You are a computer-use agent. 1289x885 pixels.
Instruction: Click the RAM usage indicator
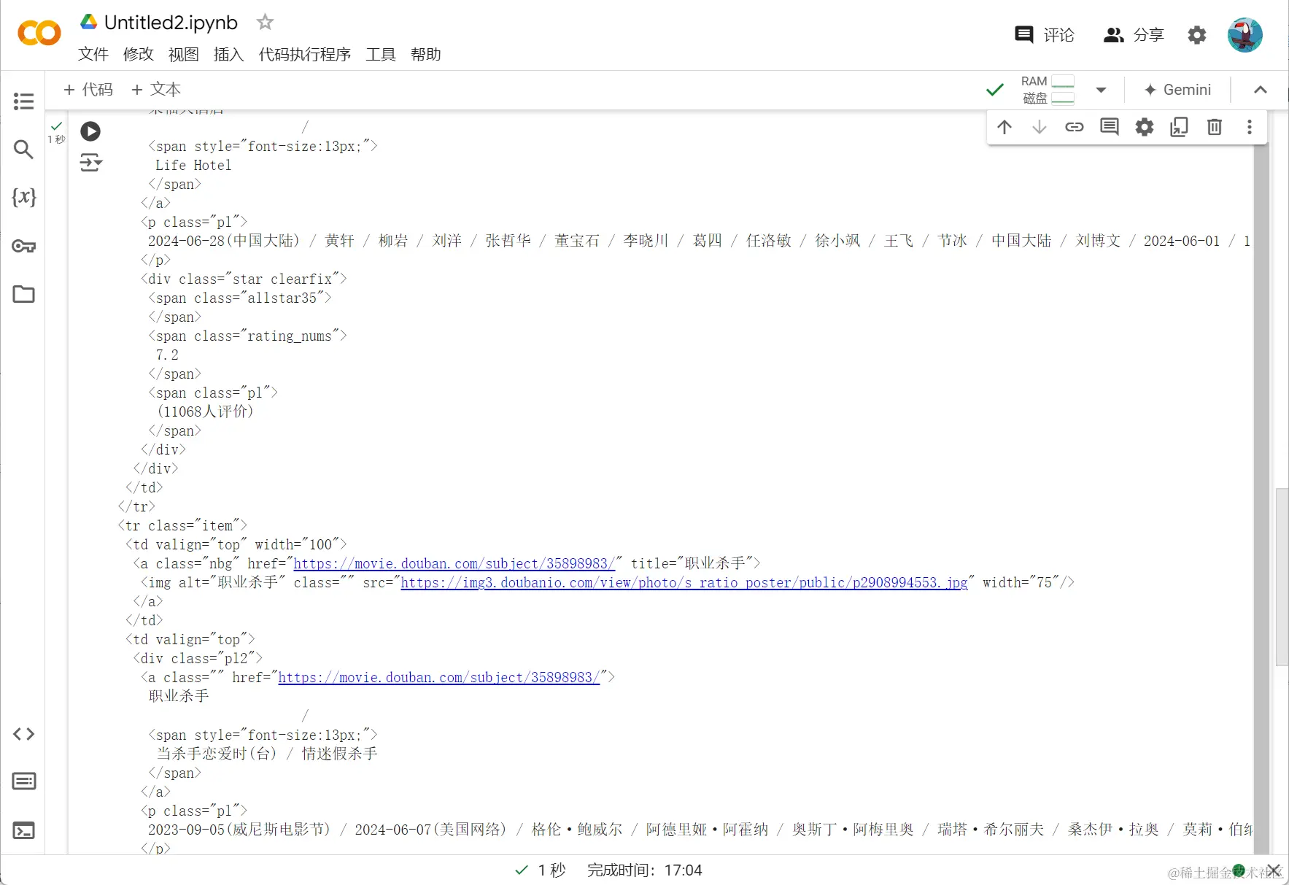1048,82
